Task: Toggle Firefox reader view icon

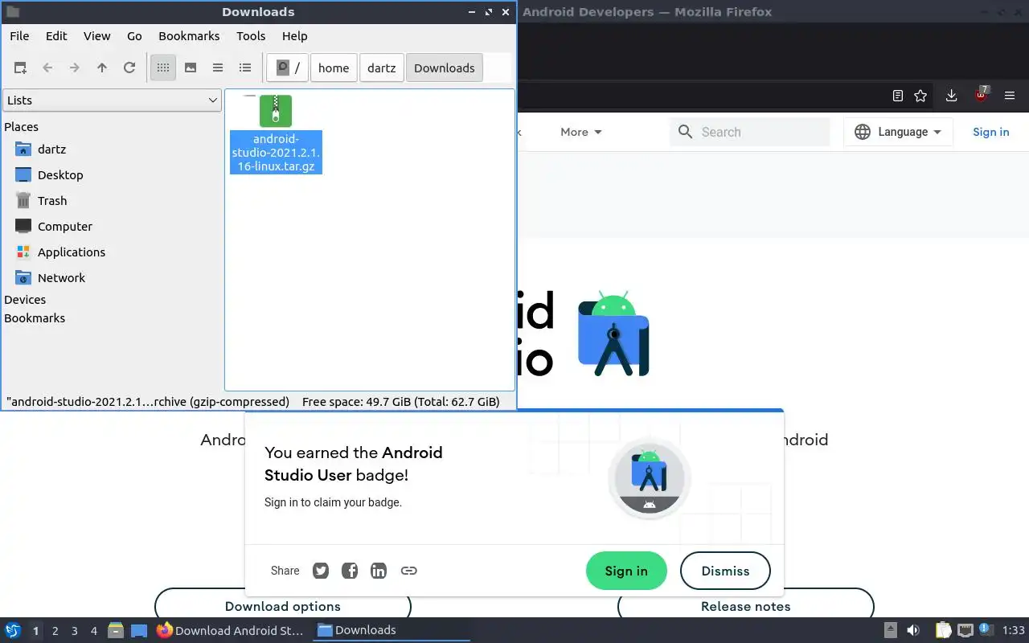Action: (x=898, y=96)
